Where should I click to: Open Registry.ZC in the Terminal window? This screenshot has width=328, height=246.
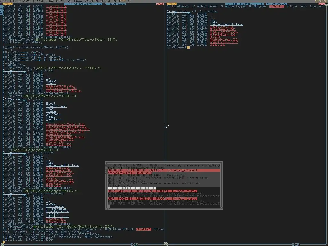pos(224,42)
